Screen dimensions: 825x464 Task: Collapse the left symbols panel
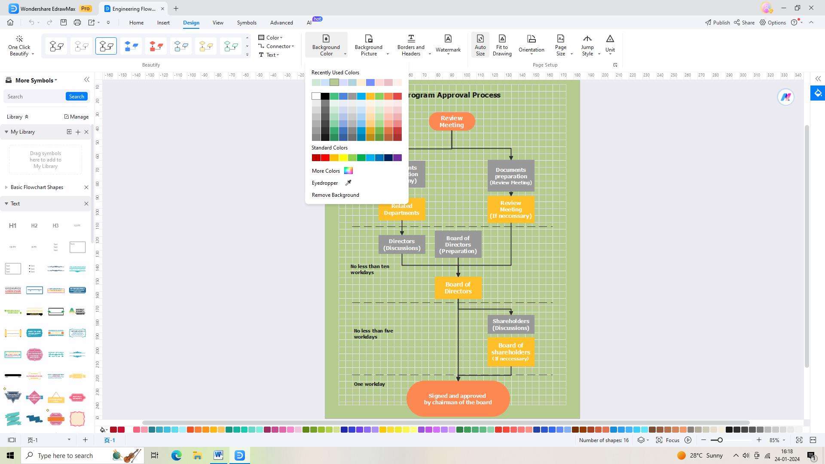(87, 80)
